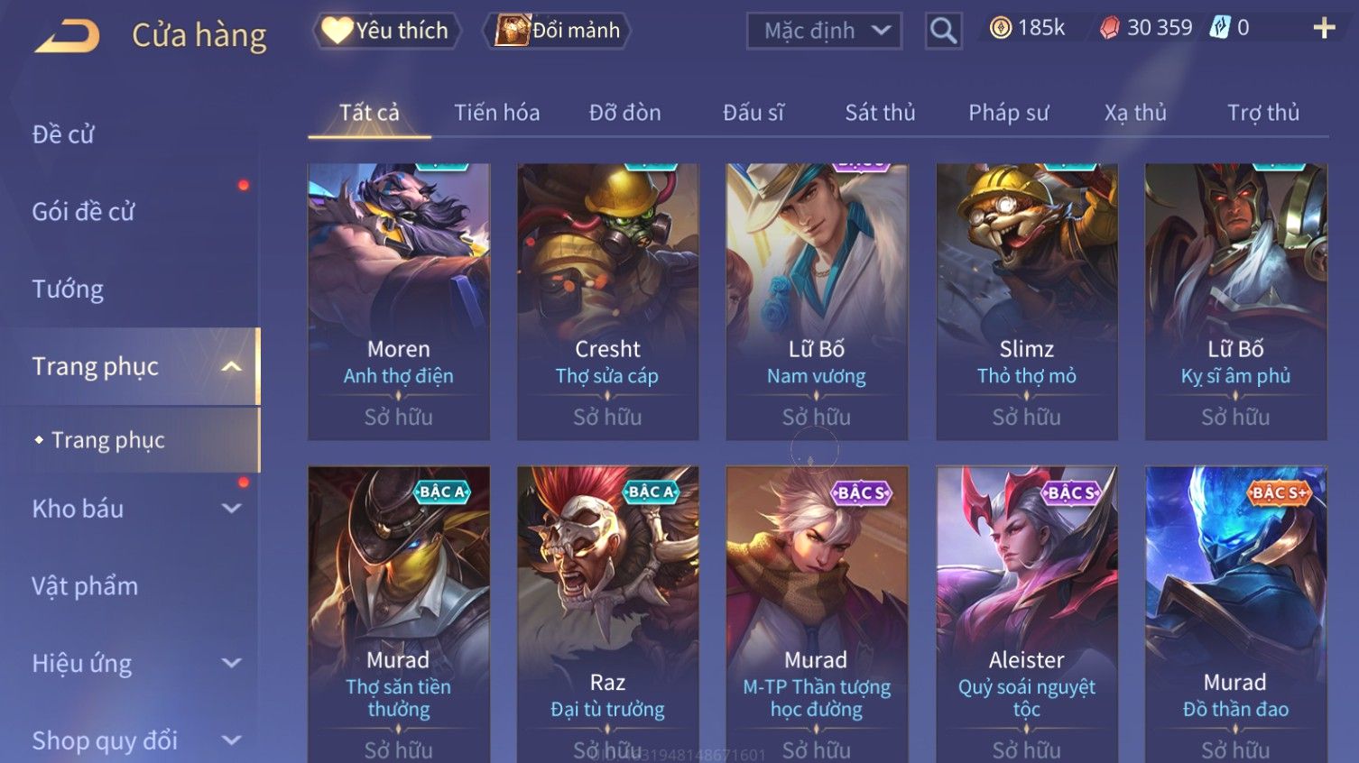Expand the Kho báu sidebar section
The height and width of the screenshot is (763, 1359).
pos(231,509)
